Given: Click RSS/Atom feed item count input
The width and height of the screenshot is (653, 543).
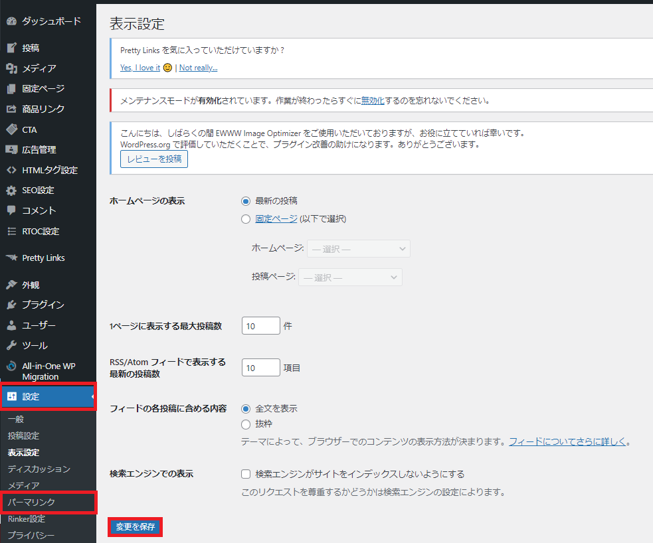Looking at the screenshot, I should 260,367.
